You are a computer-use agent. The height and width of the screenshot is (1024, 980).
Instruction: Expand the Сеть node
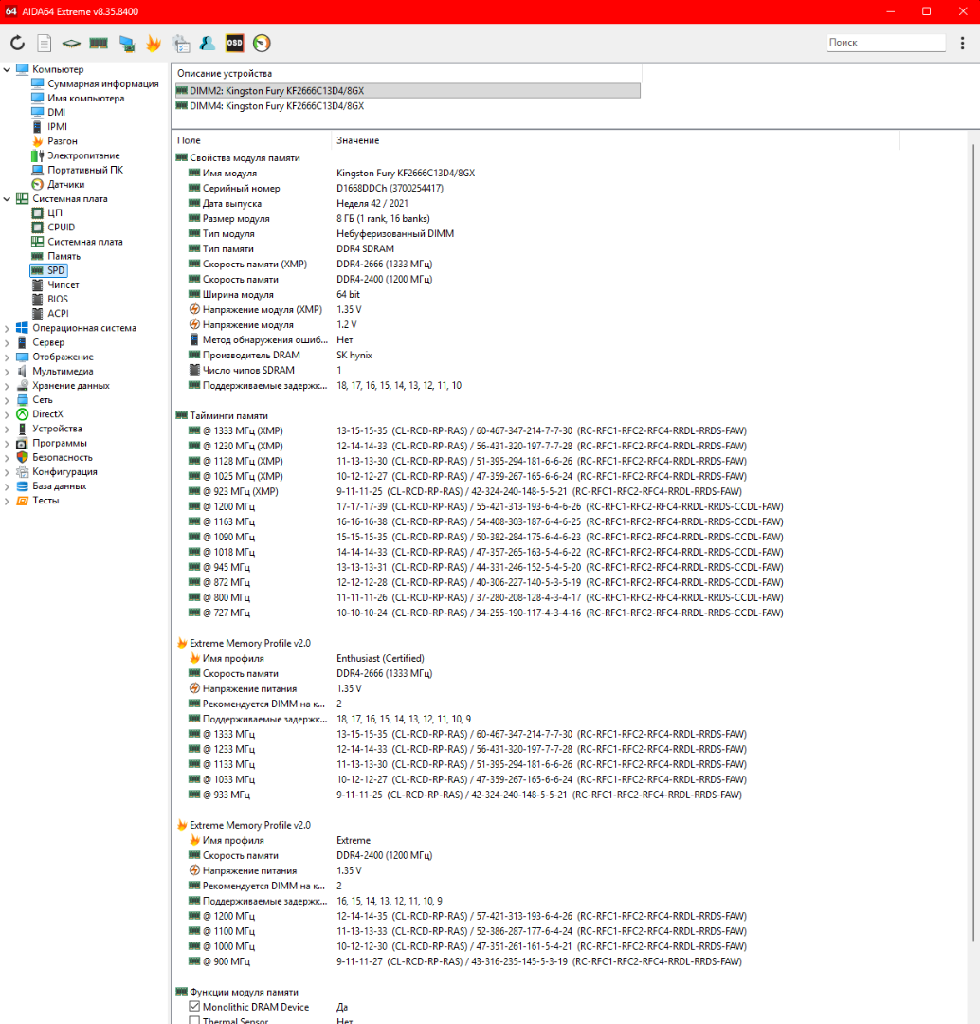pyautogui.click(x=8, y=400)
